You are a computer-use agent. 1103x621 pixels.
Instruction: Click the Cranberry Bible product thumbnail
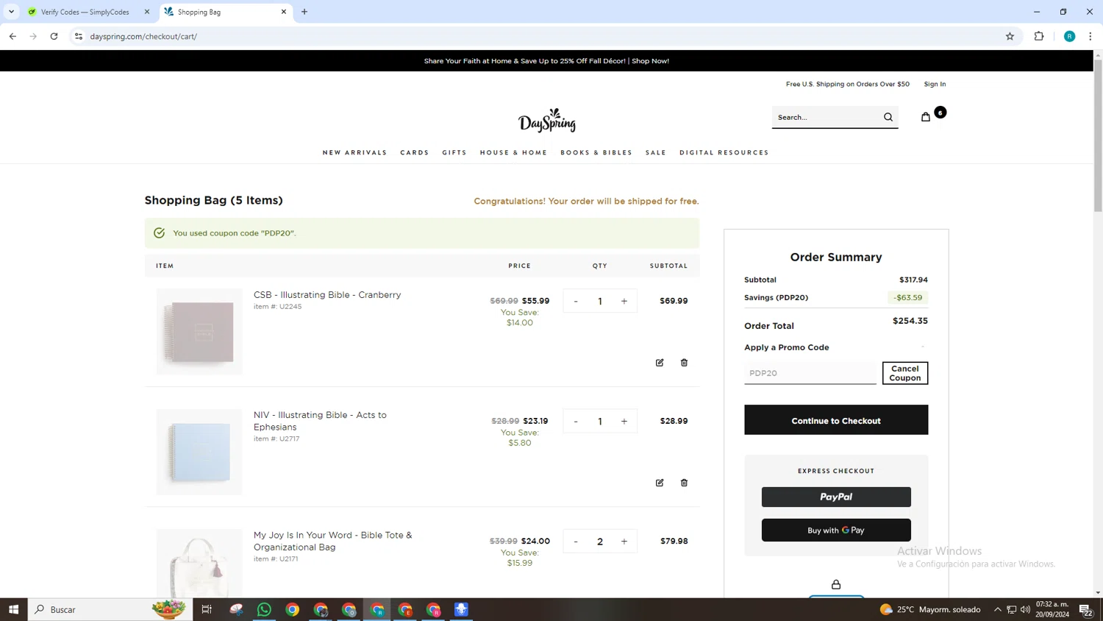(x=199, y=332)
